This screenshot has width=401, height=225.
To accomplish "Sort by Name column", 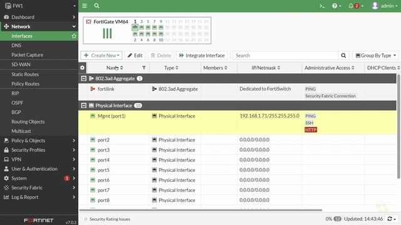I will click(x=115, y=68).
